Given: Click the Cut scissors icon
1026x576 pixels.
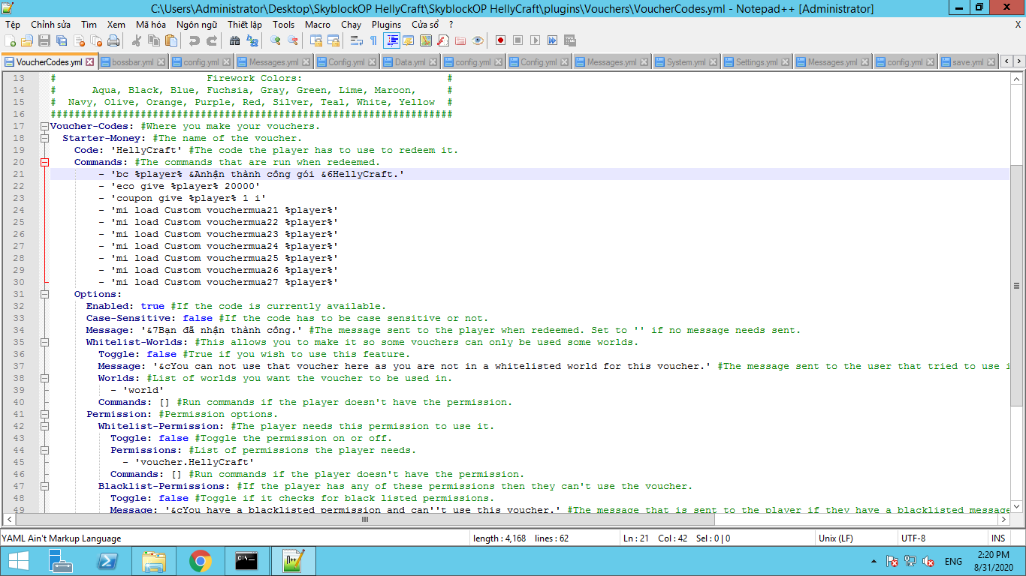Looking at the screenshot, I should click(x=137, y=40).
